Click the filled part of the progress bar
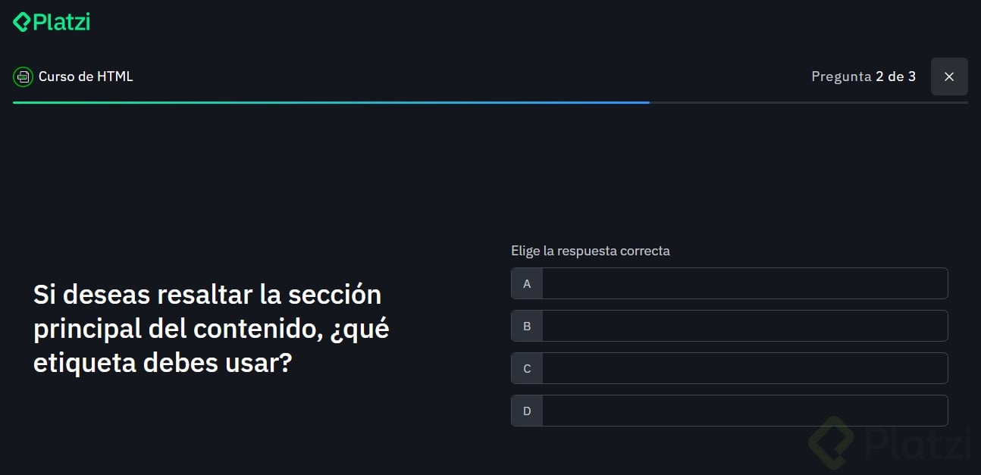This screenshot has width=981, height=475. coord(331,102)
